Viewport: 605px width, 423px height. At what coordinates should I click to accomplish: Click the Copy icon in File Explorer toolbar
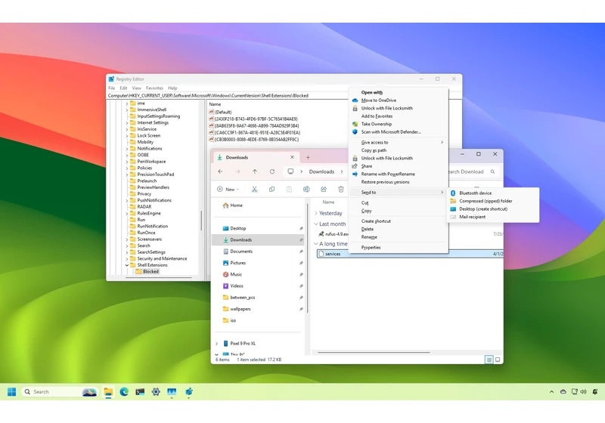point(271,189)
